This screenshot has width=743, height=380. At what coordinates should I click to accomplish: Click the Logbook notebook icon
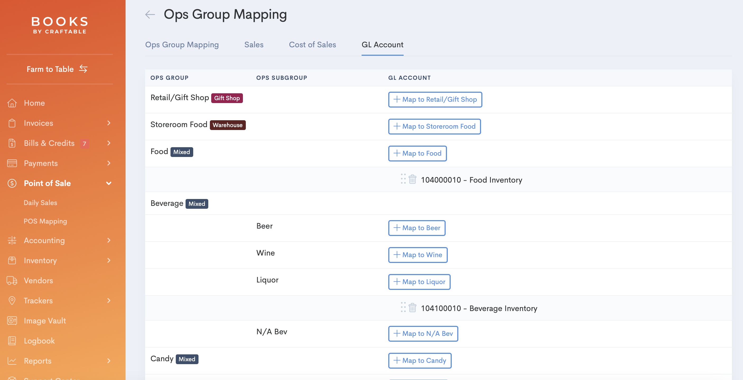[x=12, y=341]
